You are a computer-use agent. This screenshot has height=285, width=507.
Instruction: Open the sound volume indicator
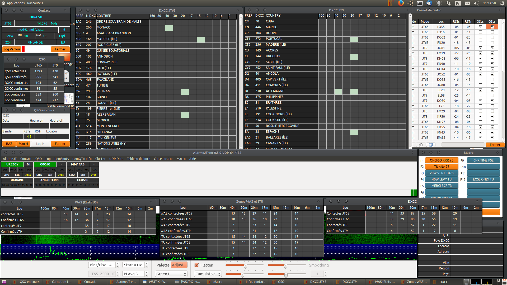pos(476,3)
